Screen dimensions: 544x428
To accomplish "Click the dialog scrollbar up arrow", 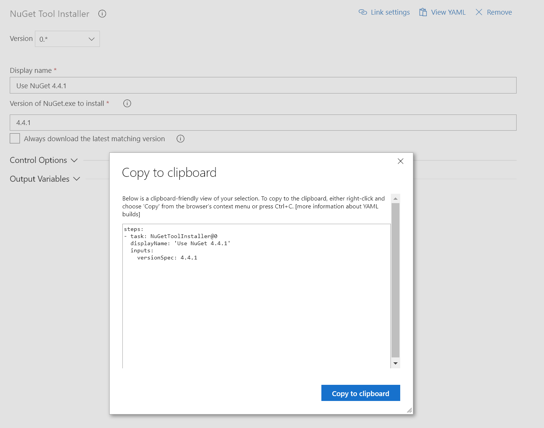I will (395, 199).
